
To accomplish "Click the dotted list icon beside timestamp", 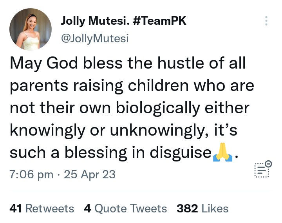I will coord(261,170).
